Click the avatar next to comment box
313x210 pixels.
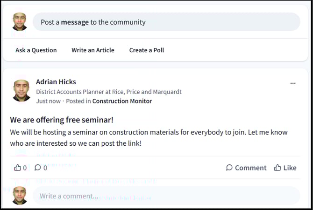tap(20, 196)
